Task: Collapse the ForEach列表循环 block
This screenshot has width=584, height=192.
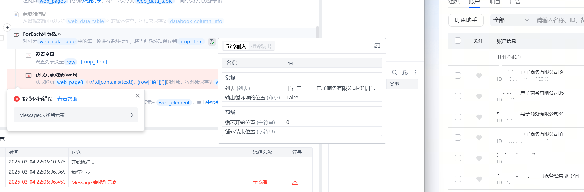Action: [x=2, y=38]
